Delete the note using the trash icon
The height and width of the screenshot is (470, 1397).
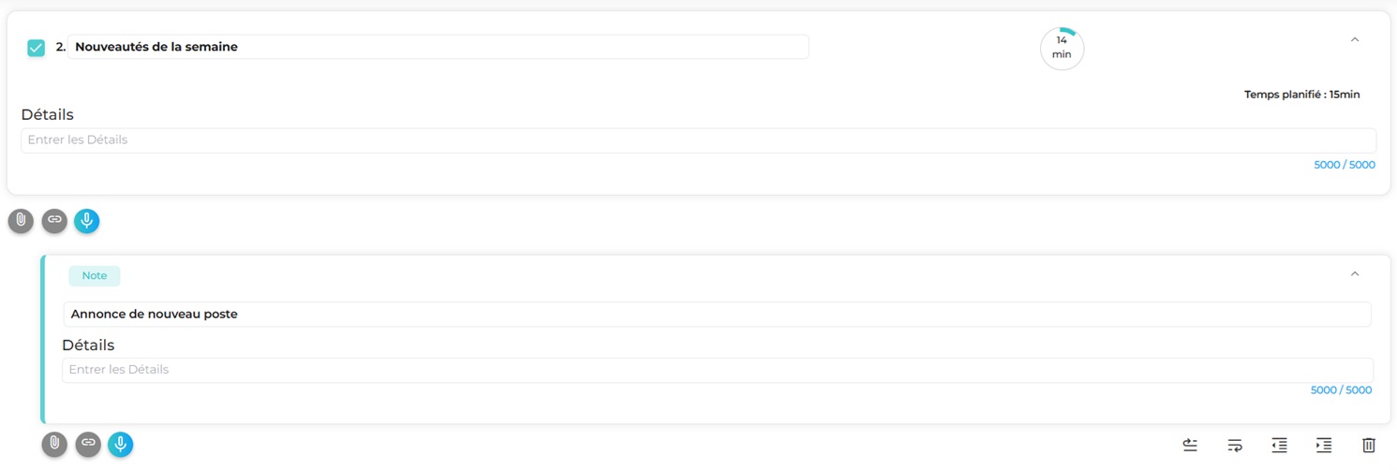[1368, 446]
